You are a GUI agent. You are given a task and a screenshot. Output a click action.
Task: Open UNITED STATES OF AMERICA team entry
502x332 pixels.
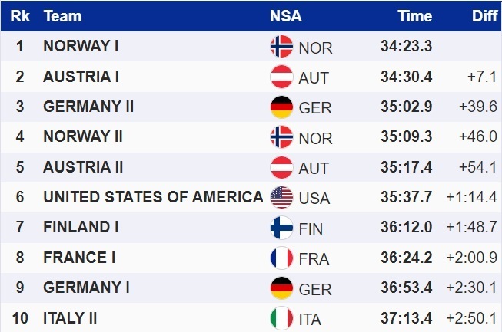pos(153,197)
